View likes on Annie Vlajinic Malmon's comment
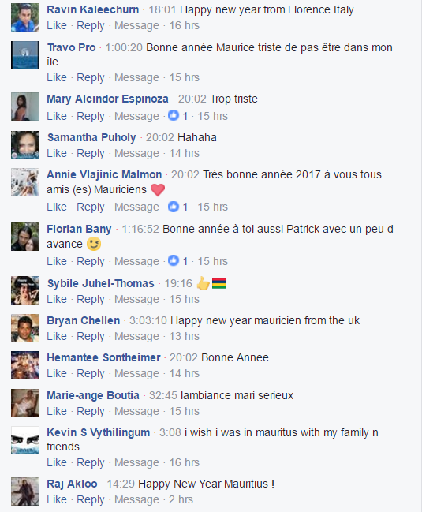Image resolution: width=422 pixels, height=512 pixels. 178,207
